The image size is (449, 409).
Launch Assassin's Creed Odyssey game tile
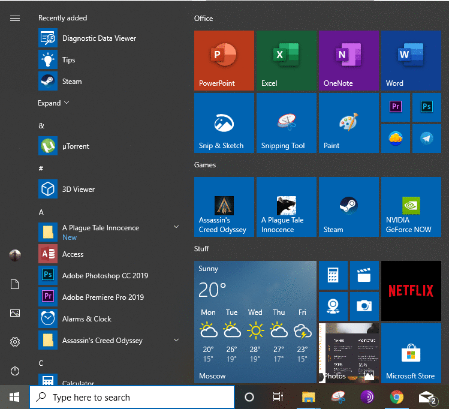(x=224, y=207)
